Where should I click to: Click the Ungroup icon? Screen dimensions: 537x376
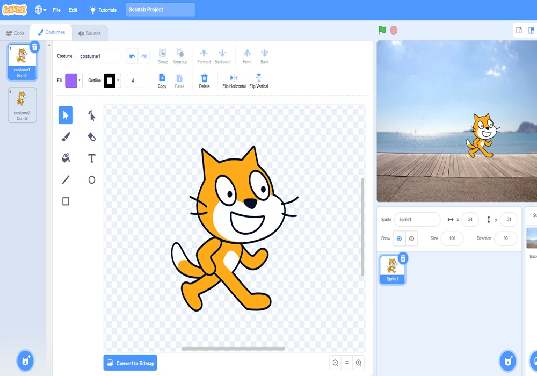[x=180, y=56]
